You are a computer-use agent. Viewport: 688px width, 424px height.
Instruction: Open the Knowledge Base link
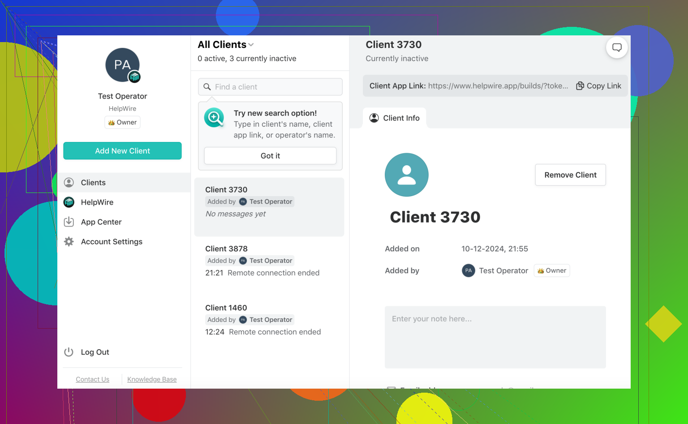[152, 379]
